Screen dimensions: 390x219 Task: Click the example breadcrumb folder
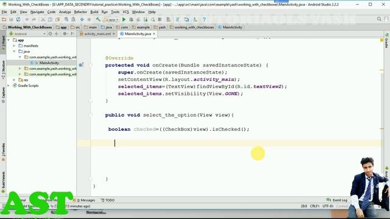tap(141, 27)
